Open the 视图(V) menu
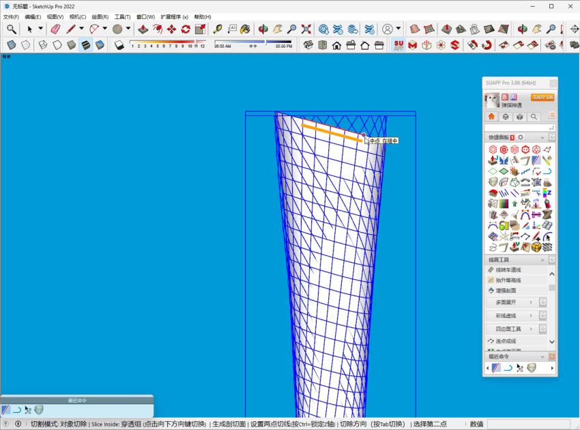The width and height of the screenshot is (580, 430). (x=55, y=17)
